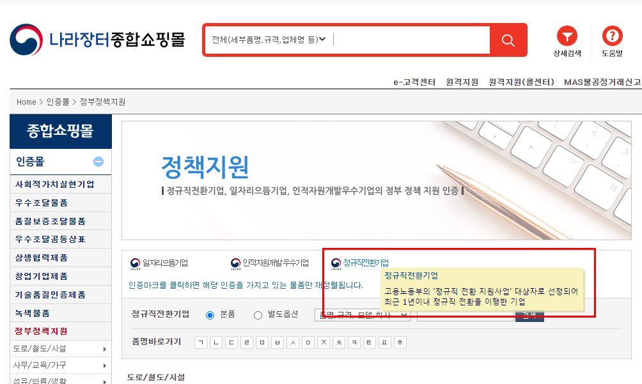This screenshot has height=384, width=642.
Task: Open the first 원격지원 link
Action: 462,82
